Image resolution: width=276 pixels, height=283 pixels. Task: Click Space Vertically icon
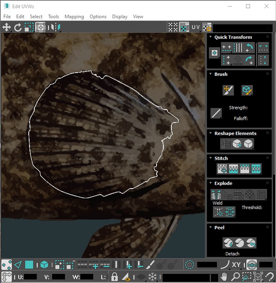click(x=263, y=60)
